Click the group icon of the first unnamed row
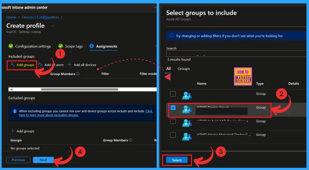309x170 pixels. (186, 96)
